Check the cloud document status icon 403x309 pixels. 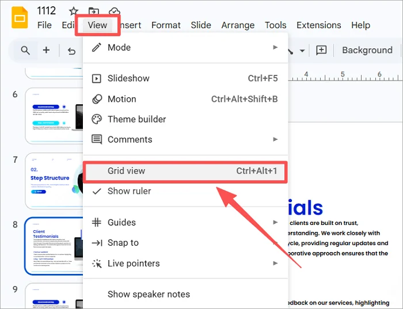point(115,11)
